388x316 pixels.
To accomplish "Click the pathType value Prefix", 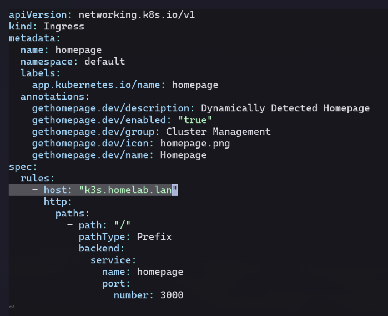I will tap(154, 236).
